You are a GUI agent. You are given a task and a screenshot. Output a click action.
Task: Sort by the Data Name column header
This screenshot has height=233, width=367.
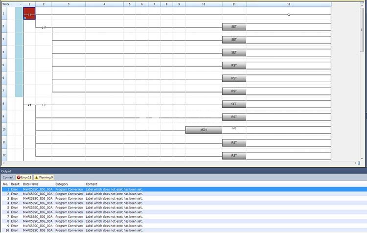point(31,184)
